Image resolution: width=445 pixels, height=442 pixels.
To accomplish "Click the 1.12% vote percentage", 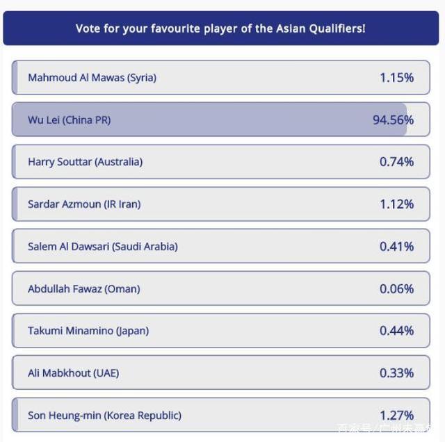I will pyautogui.click(x=396, y=204).
